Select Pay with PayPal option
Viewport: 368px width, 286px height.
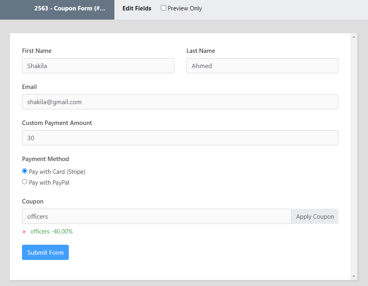click(x=25, y=182)
